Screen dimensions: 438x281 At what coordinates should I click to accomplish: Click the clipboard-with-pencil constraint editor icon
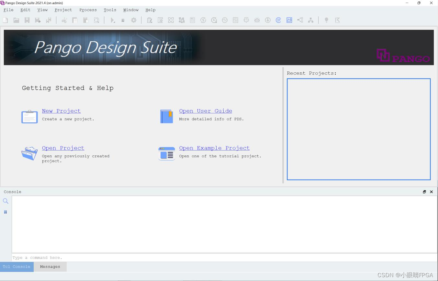150,20
